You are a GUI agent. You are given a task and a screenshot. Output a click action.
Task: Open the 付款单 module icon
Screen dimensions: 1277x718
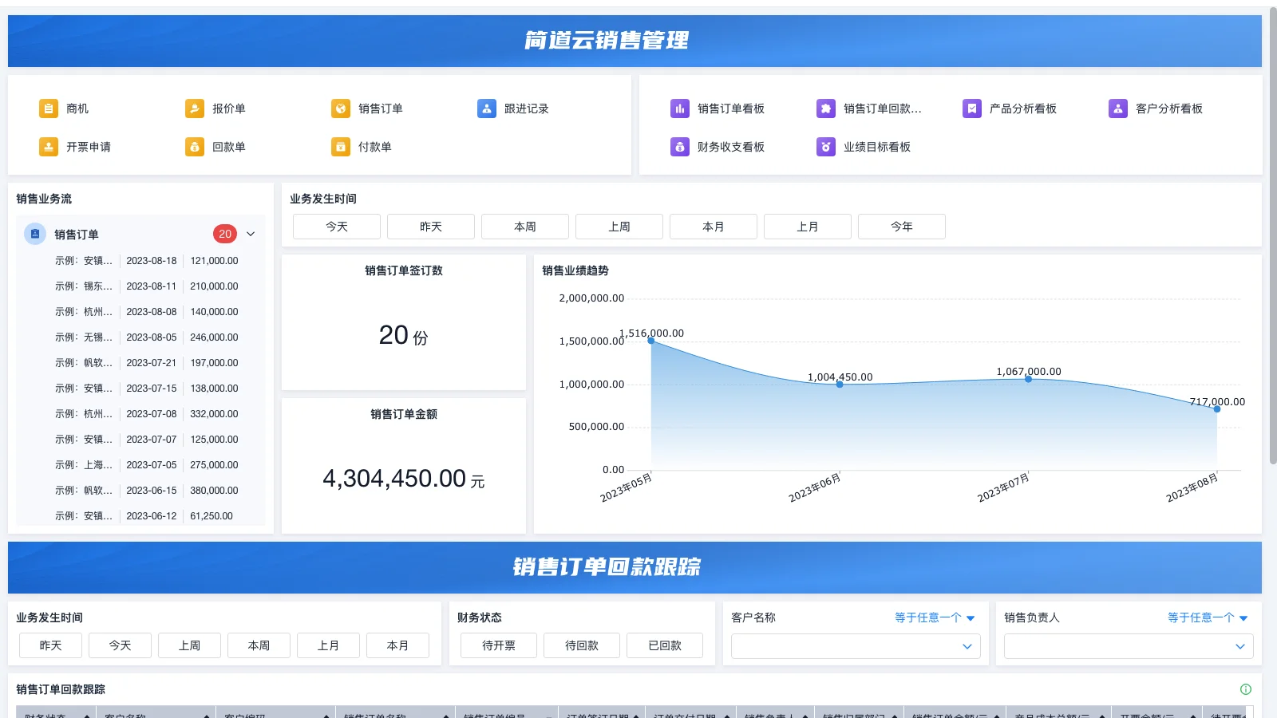[339, 147]
